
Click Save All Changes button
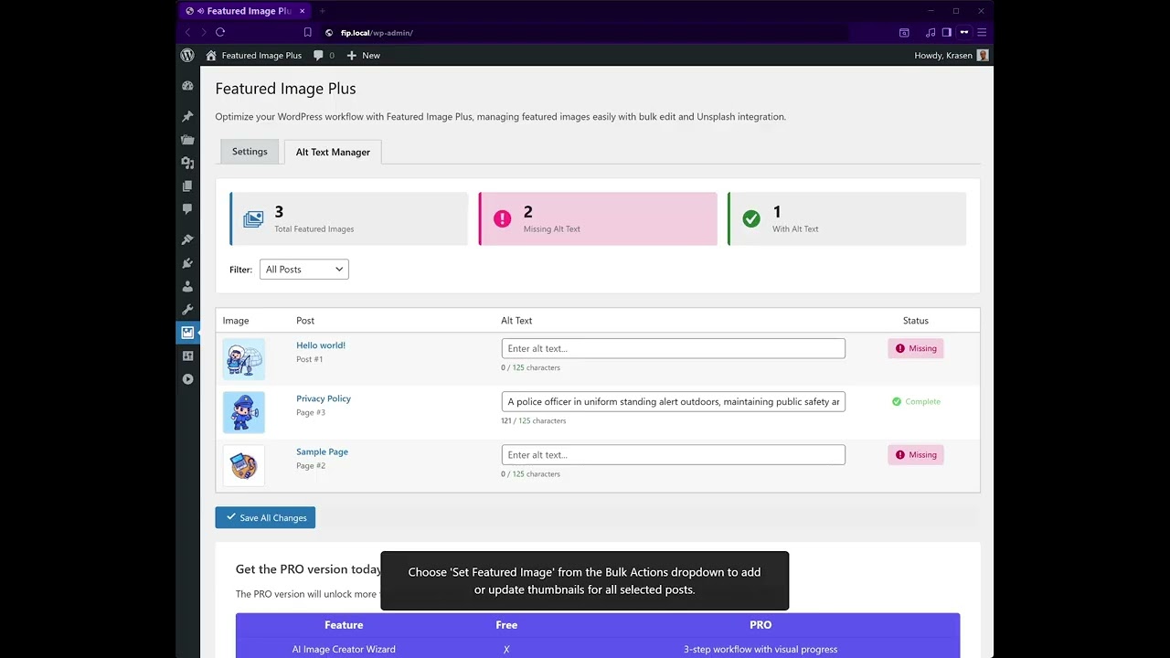pos(265,517)
